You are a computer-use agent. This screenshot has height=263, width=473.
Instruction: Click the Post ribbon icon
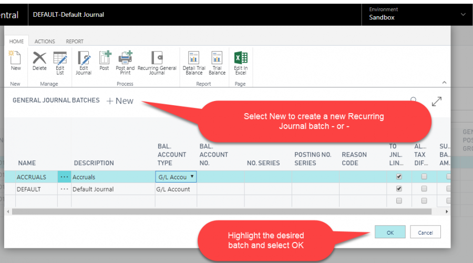tap(105, 61)
